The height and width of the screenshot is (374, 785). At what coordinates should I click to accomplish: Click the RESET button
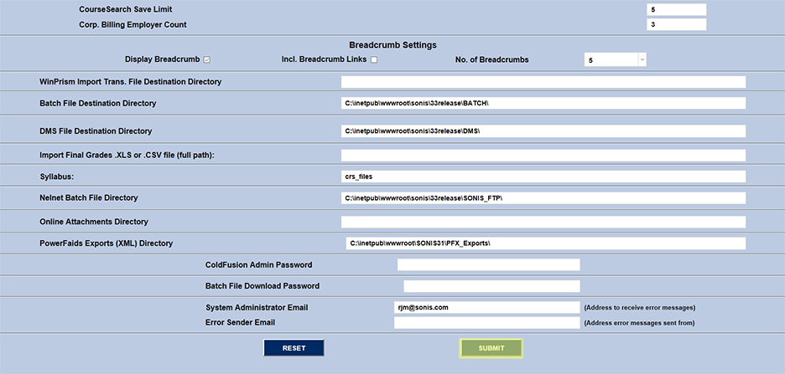294,348
